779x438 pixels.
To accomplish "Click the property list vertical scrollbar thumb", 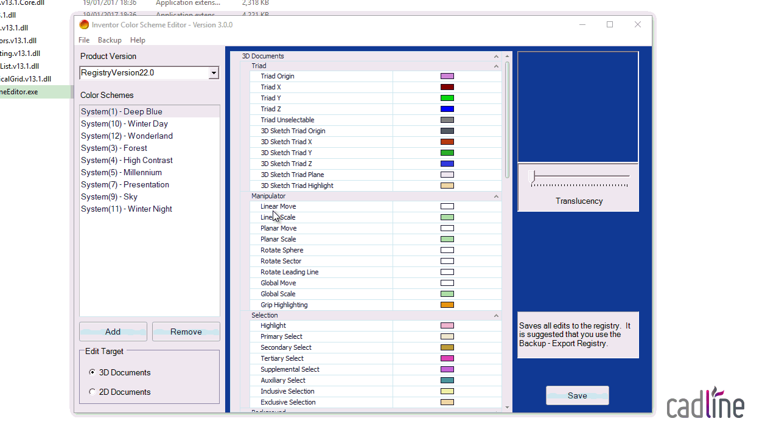I will (508, 119).
